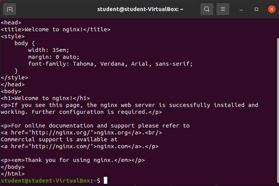Click the title tag line

coord(55,29)
